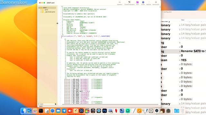
Task: Open the Log (Журнал) toolbar item
Action: (x=149, y=3)
